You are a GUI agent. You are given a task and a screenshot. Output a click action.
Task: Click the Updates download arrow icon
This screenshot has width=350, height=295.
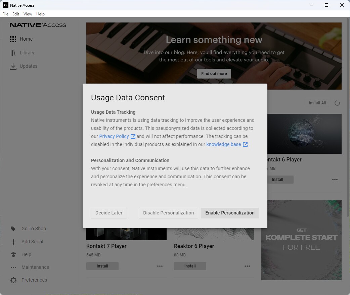13,66
